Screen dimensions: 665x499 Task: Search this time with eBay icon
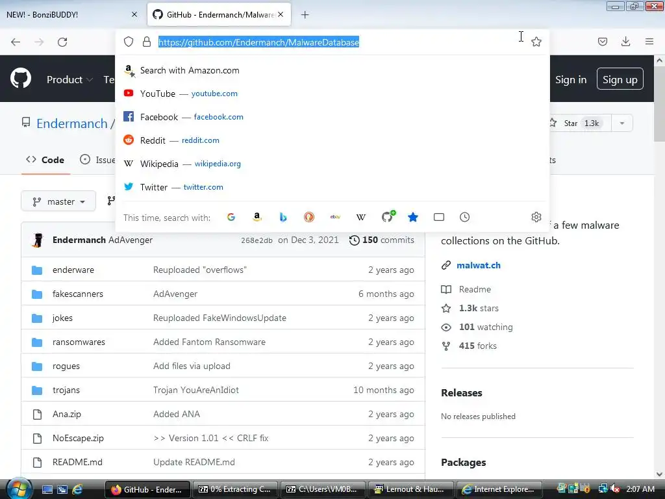tap(335, 217)
